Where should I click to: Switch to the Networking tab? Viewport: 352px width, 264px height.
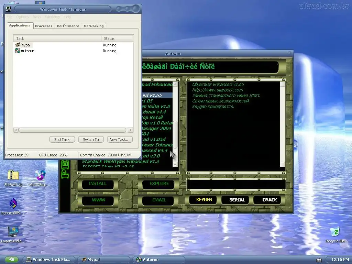tap(94, 26)
